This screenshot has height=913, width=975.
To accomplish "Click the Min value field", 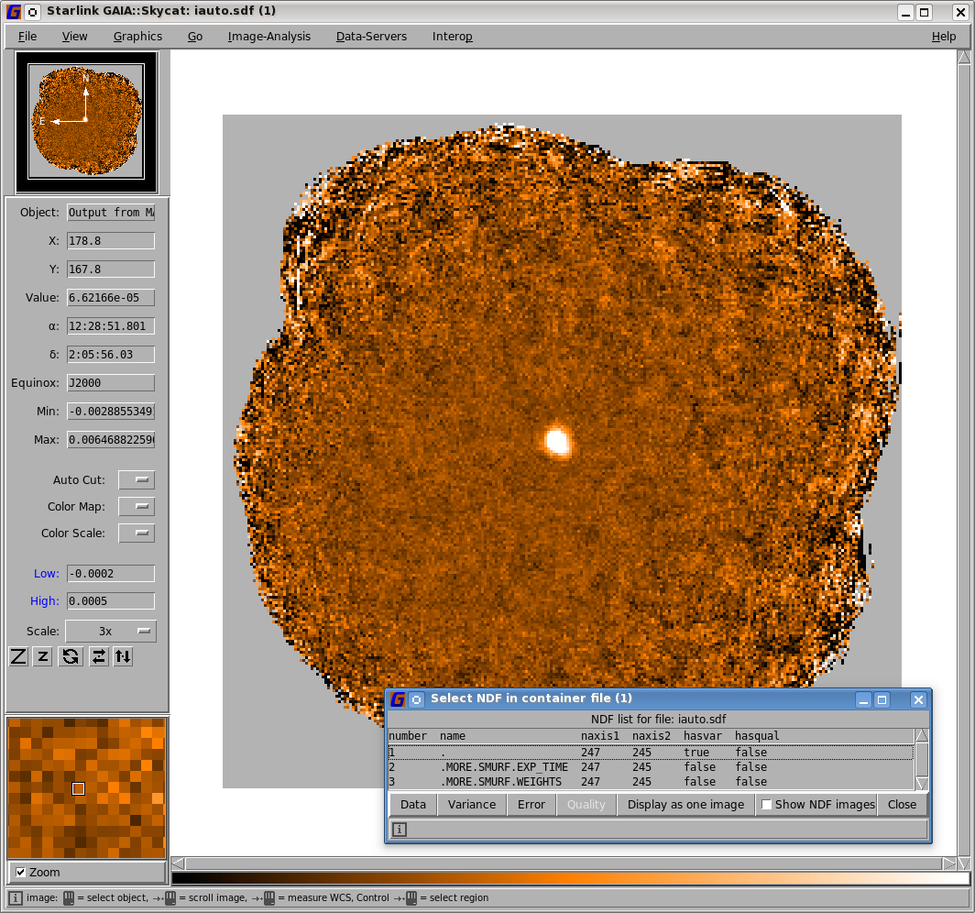I will pyautogui.click(x=111, y=411).
